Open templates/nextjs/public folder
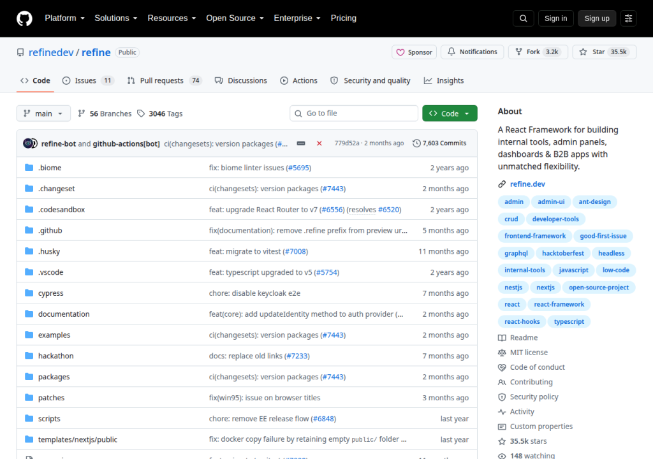The image size is (653, 459). coord(78,439)
